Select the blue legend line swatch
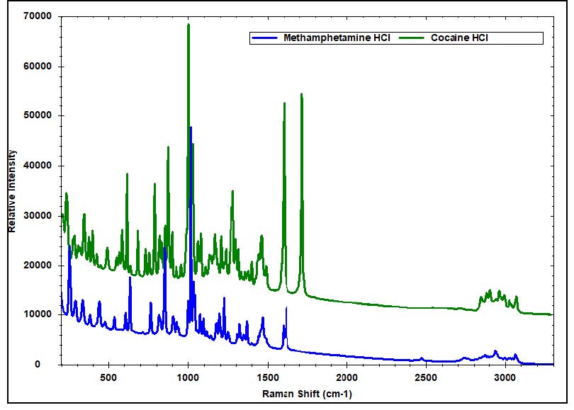Image resolution: width=574 pixels, height=410 pixels. 266,38
